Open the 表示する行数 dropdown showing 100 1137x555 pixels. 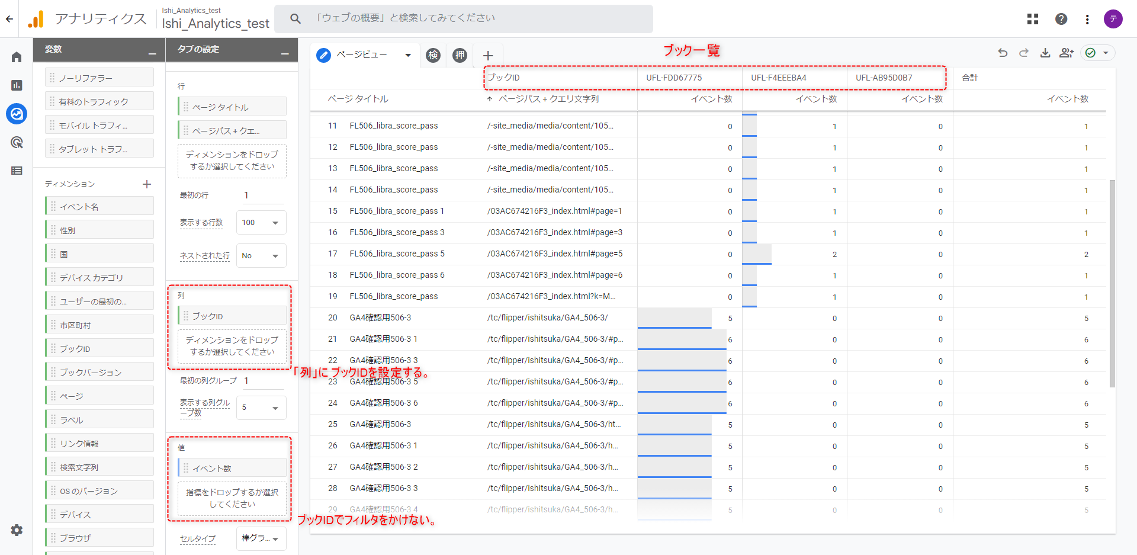[x=261, y=223]
